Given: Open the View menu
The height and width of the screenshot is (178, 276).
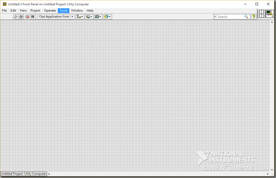Looking at the screenshot, I should coord(23,11).
